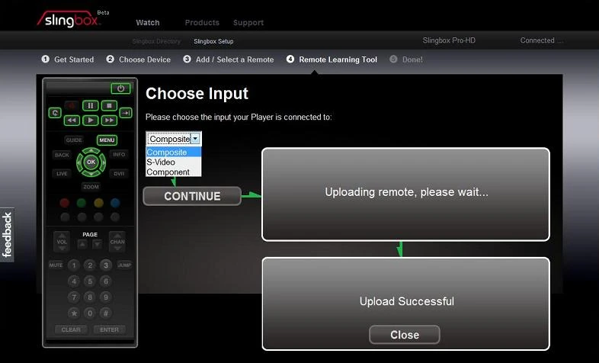599x363 pixels.
Task: Click the CONTINUE button
Action: point(192,196)
